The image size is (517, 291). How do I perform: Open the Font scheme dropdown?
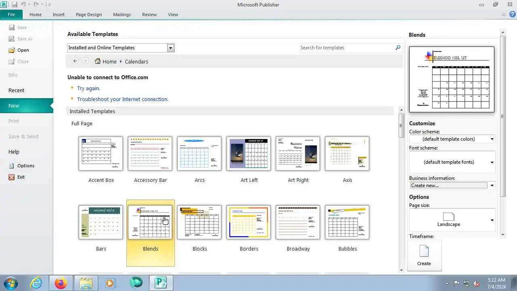coord(452,162)
